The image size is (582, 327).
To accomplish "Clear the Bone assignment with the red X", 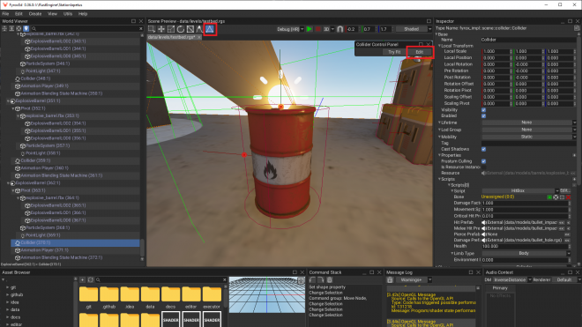I will click(568, 197).
